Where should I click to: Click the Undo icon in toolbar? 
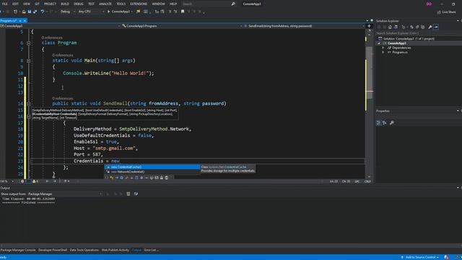click(x=43, y=12)
